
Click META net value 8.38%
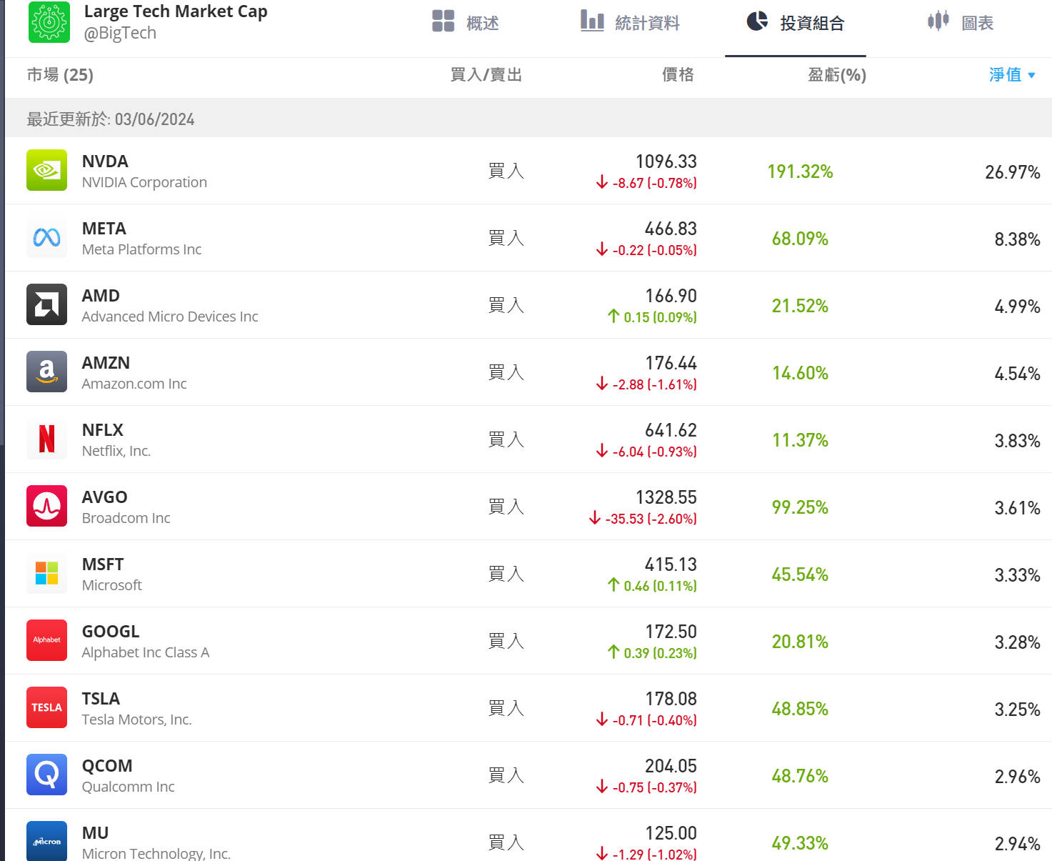[1017, 239]
